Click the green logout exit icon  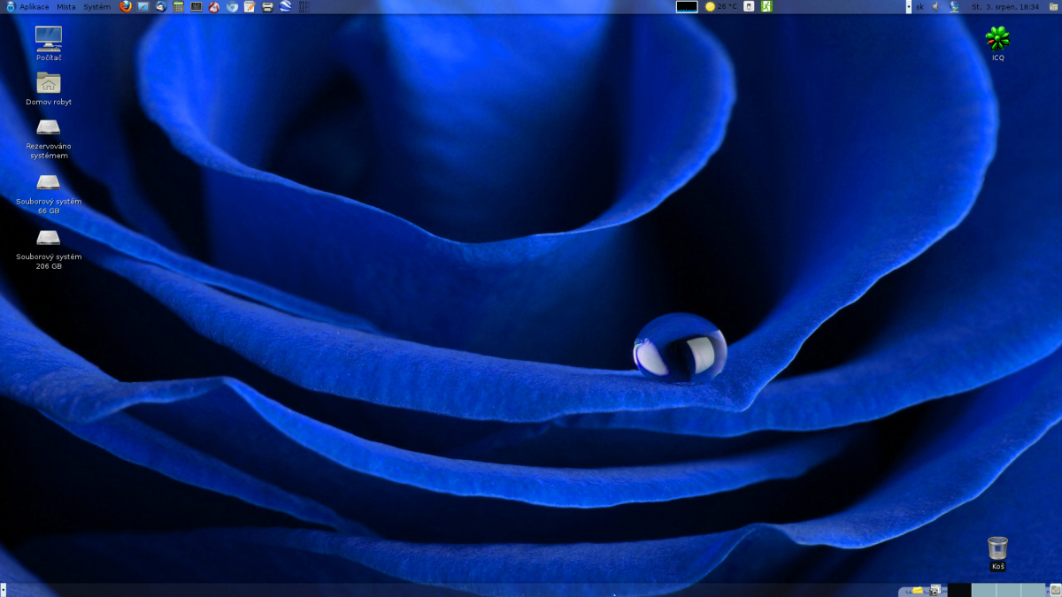coord(766,6)
